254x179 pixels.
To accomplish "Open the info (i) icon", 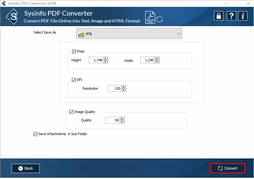I will [243, 16].
